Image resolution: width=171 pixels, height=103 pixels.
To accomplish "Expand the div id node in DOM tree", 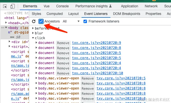I will [10, 41].
